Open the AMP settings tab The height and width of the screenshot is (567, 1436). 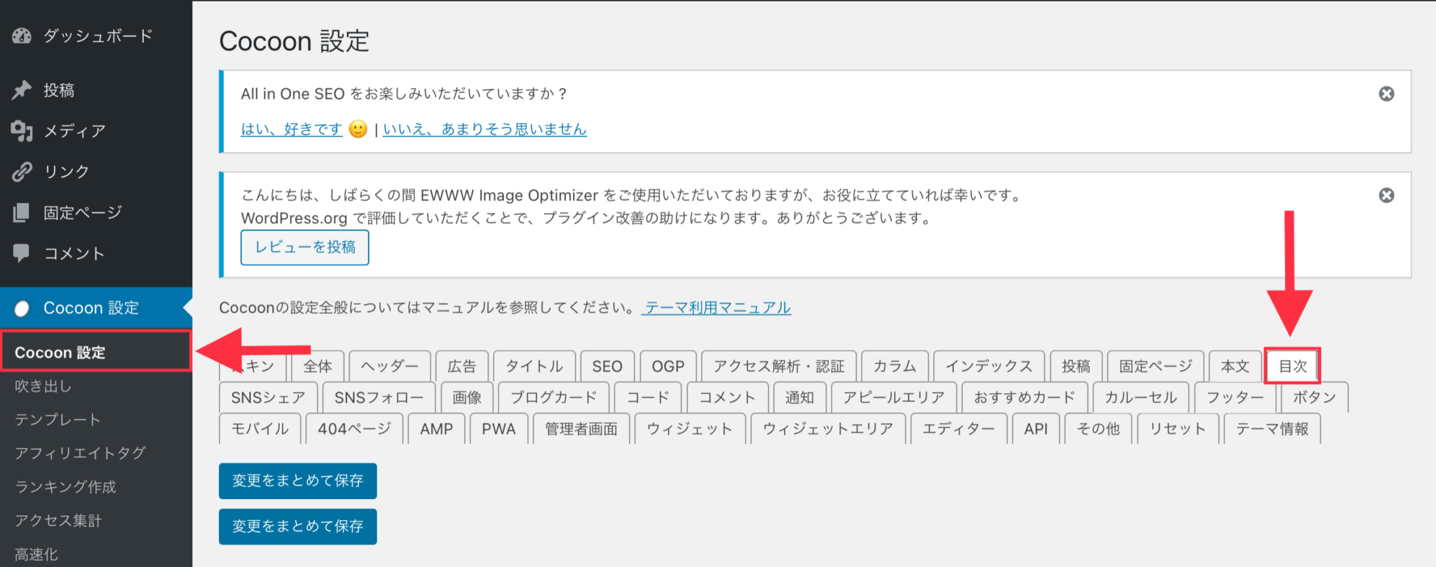[x=436, y=429]
